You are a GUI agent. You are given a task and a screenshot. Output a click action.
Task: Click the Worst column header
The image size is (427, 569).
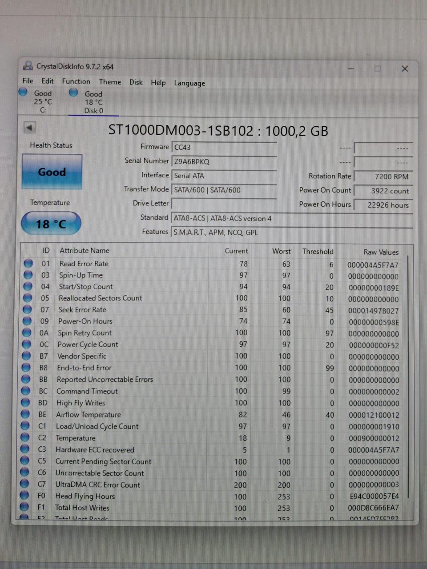point(282,252)
